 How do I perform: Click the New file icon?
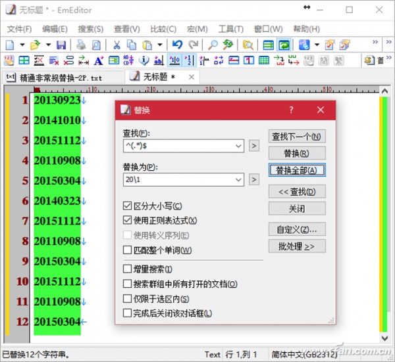10,45
